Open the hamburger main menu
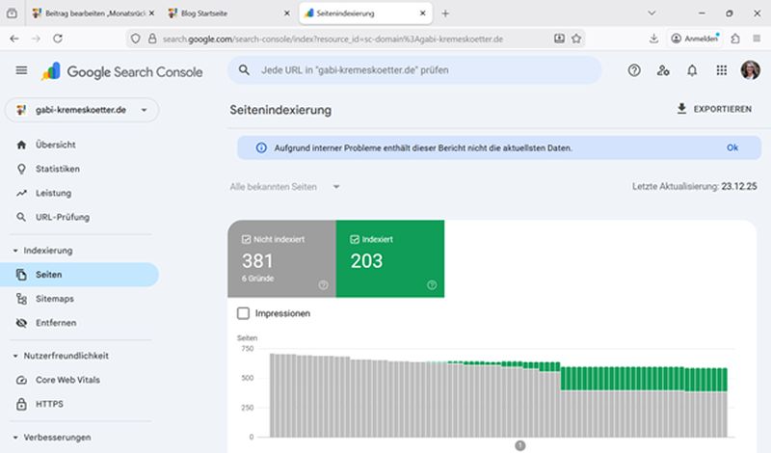This screenshot has height=453, width=771. 21,70
